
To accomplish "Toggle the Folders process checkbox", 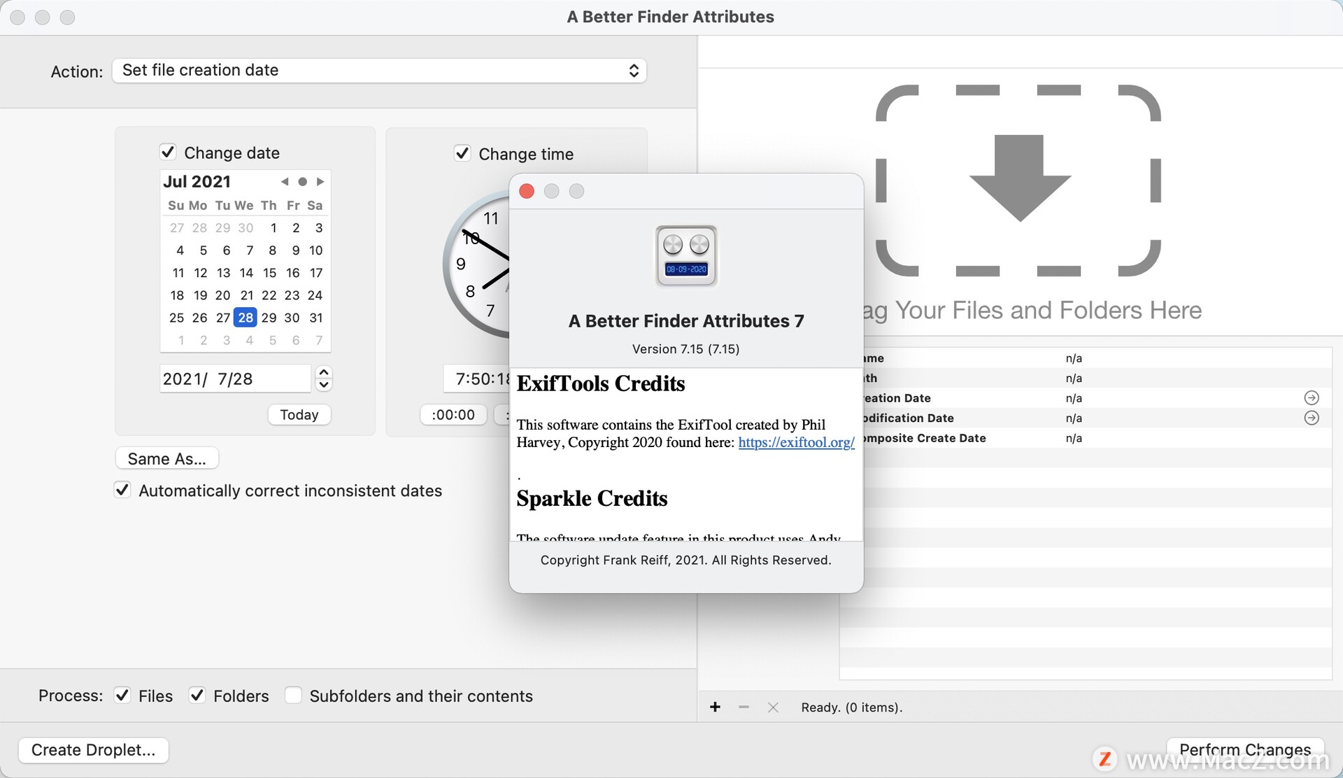I will tap(197, 695).
